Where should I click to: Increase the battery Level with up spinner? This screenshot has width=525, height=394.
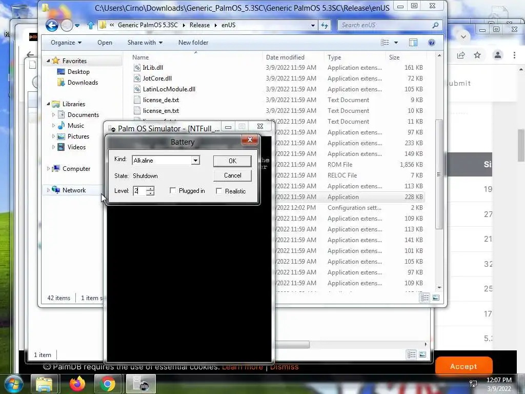tap(150, 189)
